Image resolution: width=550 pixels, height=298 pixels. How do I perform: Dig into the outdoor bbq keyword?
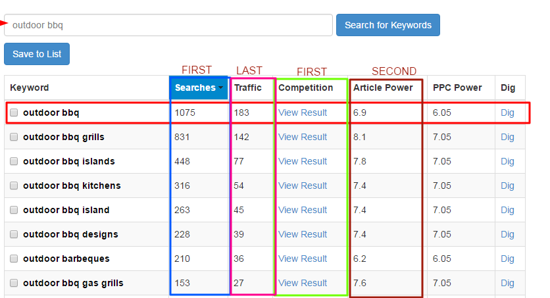tap(507, 112)
